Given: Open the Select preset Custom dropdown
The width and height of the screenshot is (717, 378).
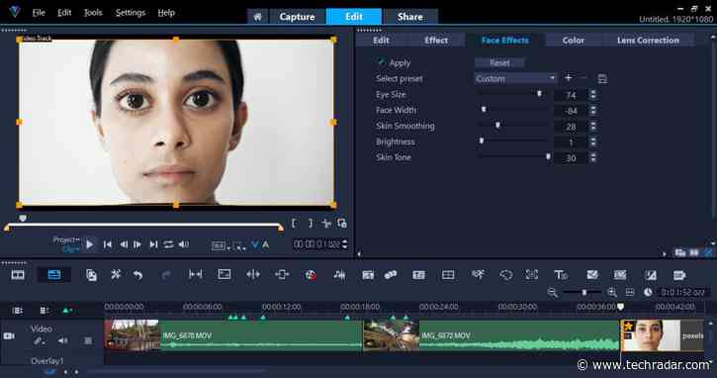Looking at the screenshot, I should click(x=515, y=79).
